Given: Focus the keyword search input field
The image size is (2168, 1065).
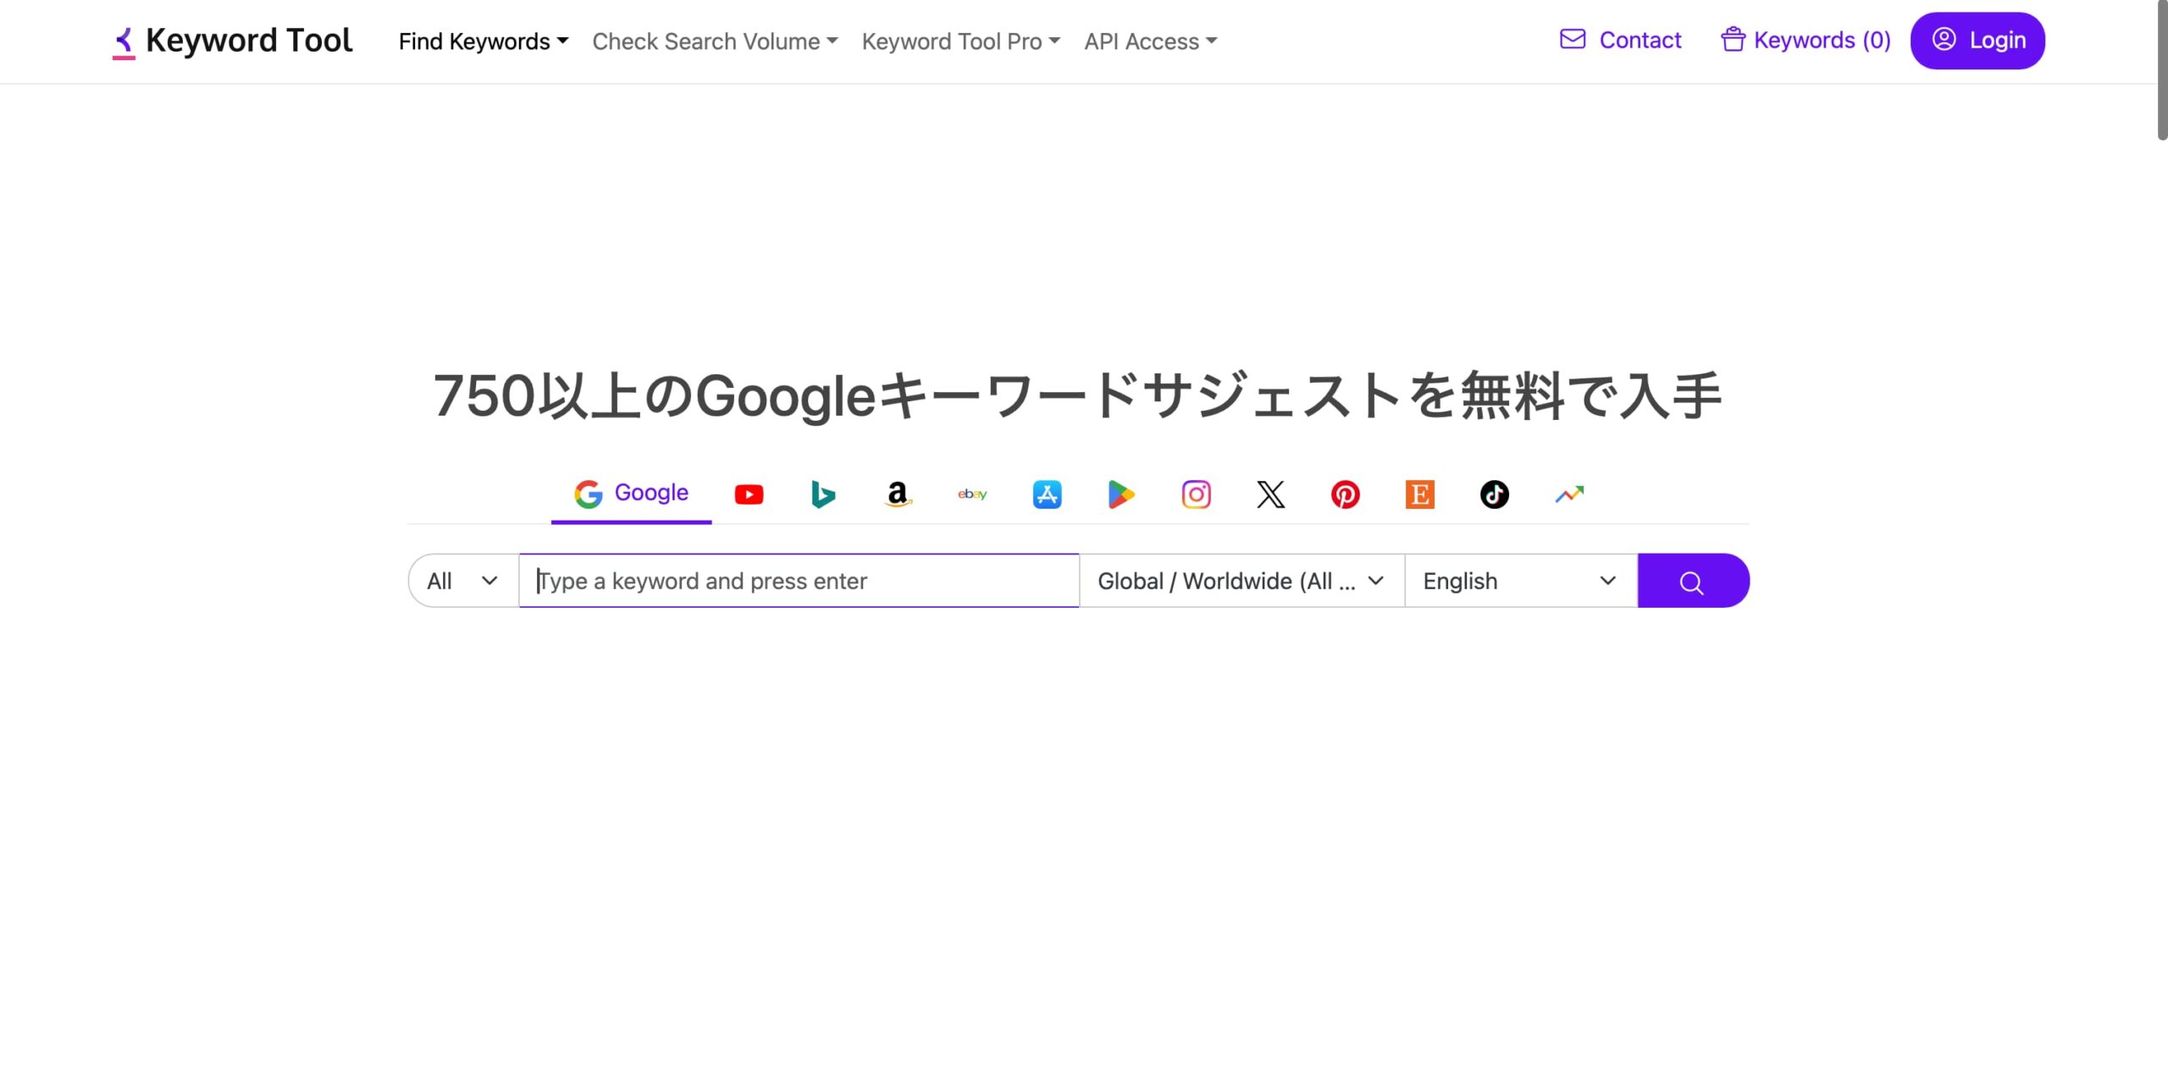Looking at the screenshot, I should click(x=798, y=581).
